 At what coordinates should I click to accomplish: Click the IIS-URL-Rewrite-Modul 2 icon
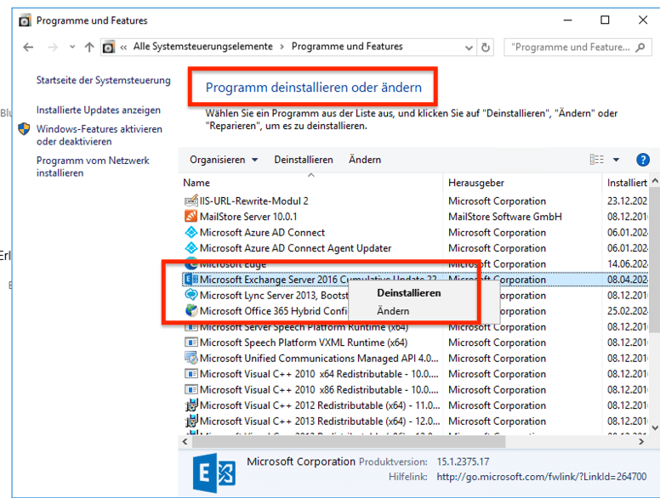click(x=191, y=201)
